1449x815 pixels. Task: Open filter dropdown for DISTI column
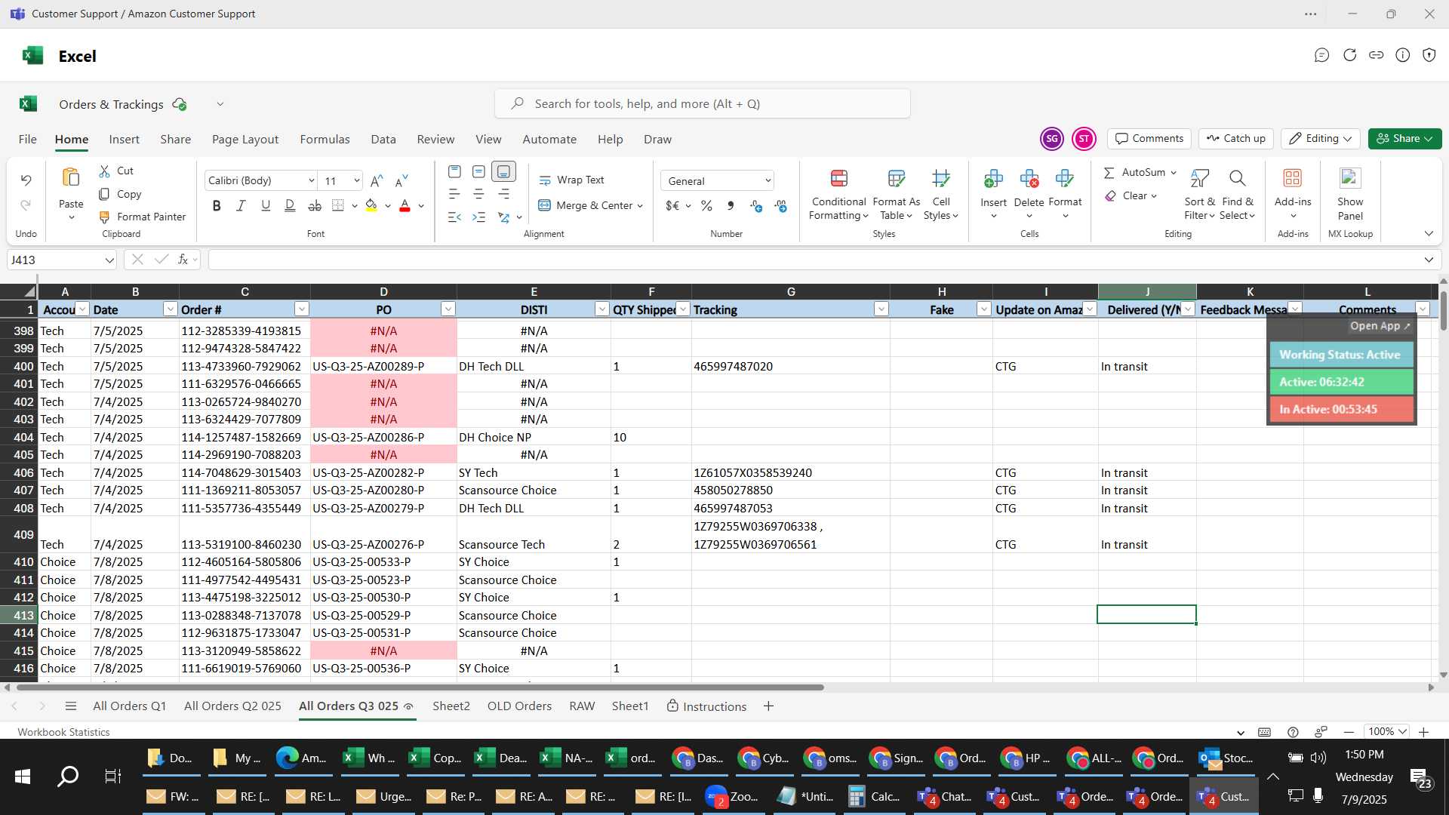(601, 309)
